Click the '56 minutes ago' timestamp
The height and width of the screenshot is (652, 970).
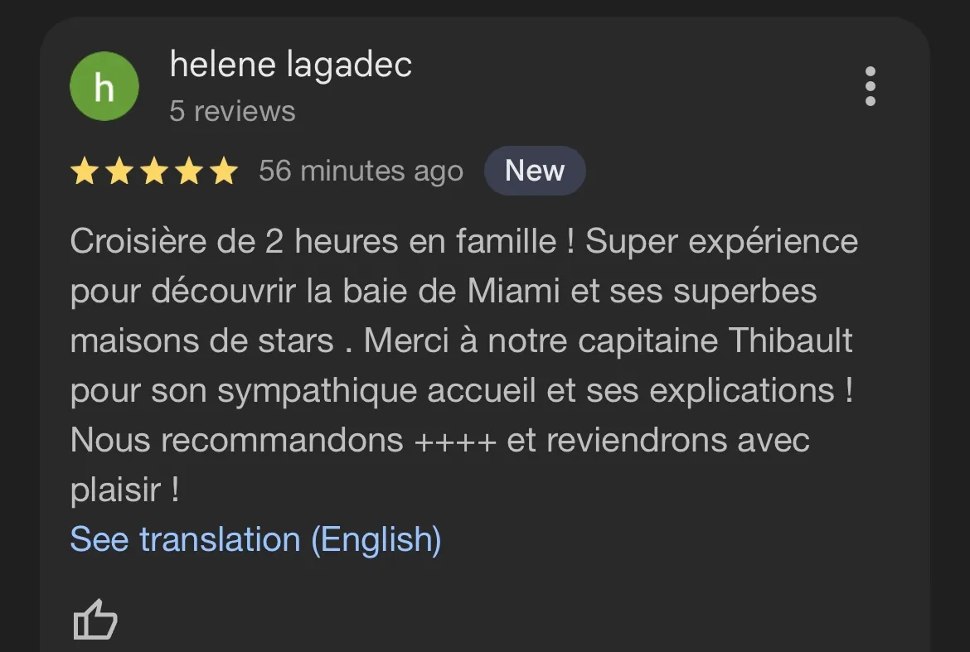point(361,171)
